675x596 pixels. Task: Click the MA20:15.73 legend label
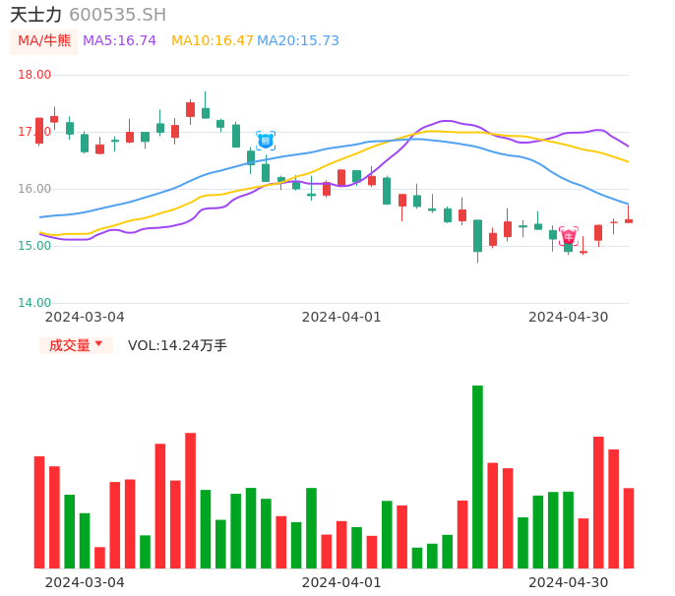point(298,41)
